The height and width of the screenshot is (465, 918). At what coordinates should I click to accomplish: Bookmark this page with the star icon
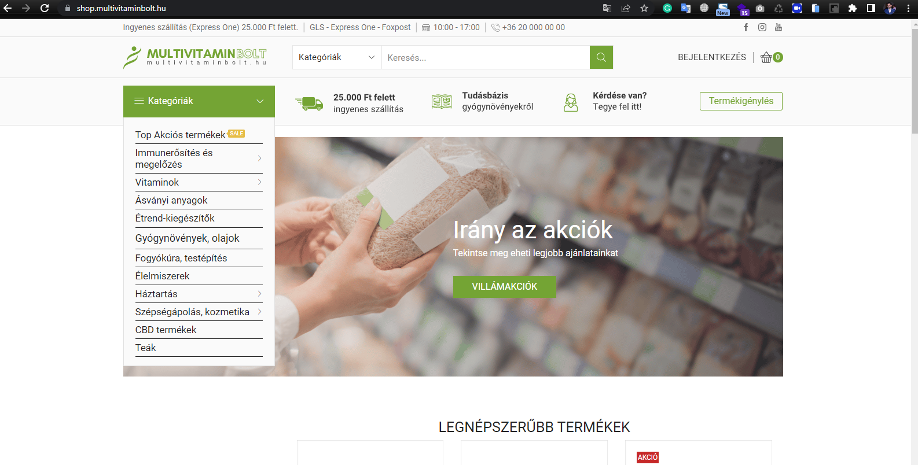(x=644, y=8)
